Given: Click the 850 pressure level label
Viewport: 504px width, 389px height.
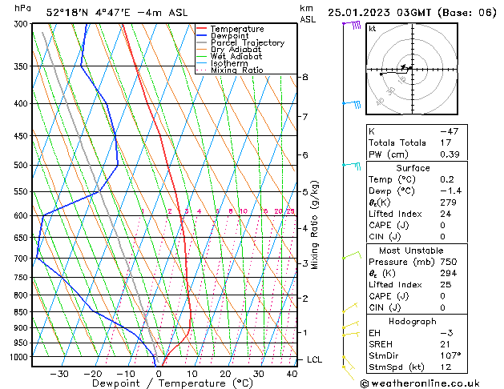Looking at the screenshot, I should coord(22,312).
